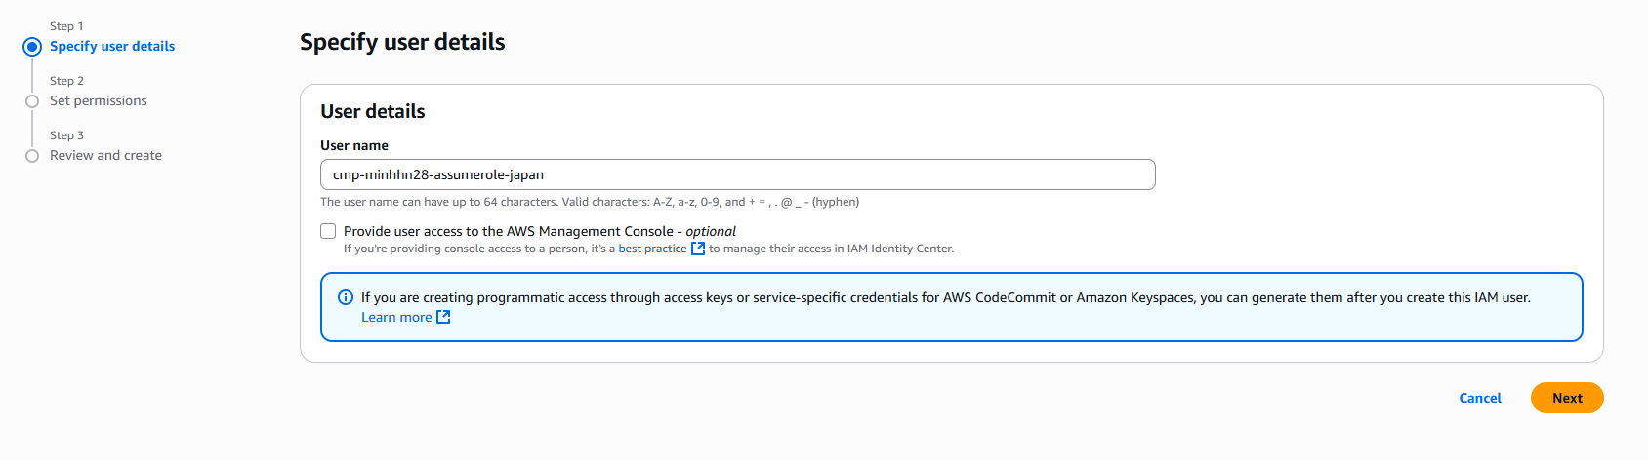
Task: Click the valid characters hint text
Action: [590, 202]
